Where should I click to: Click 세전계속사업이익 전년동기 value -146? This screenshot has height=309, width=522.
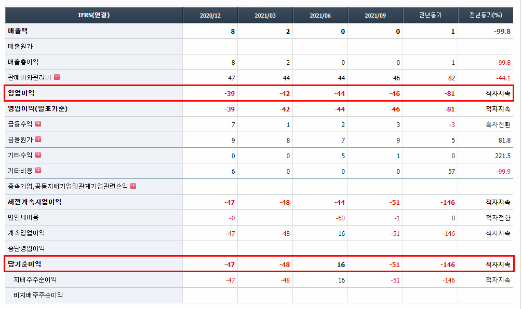click(x=448, y=203)
